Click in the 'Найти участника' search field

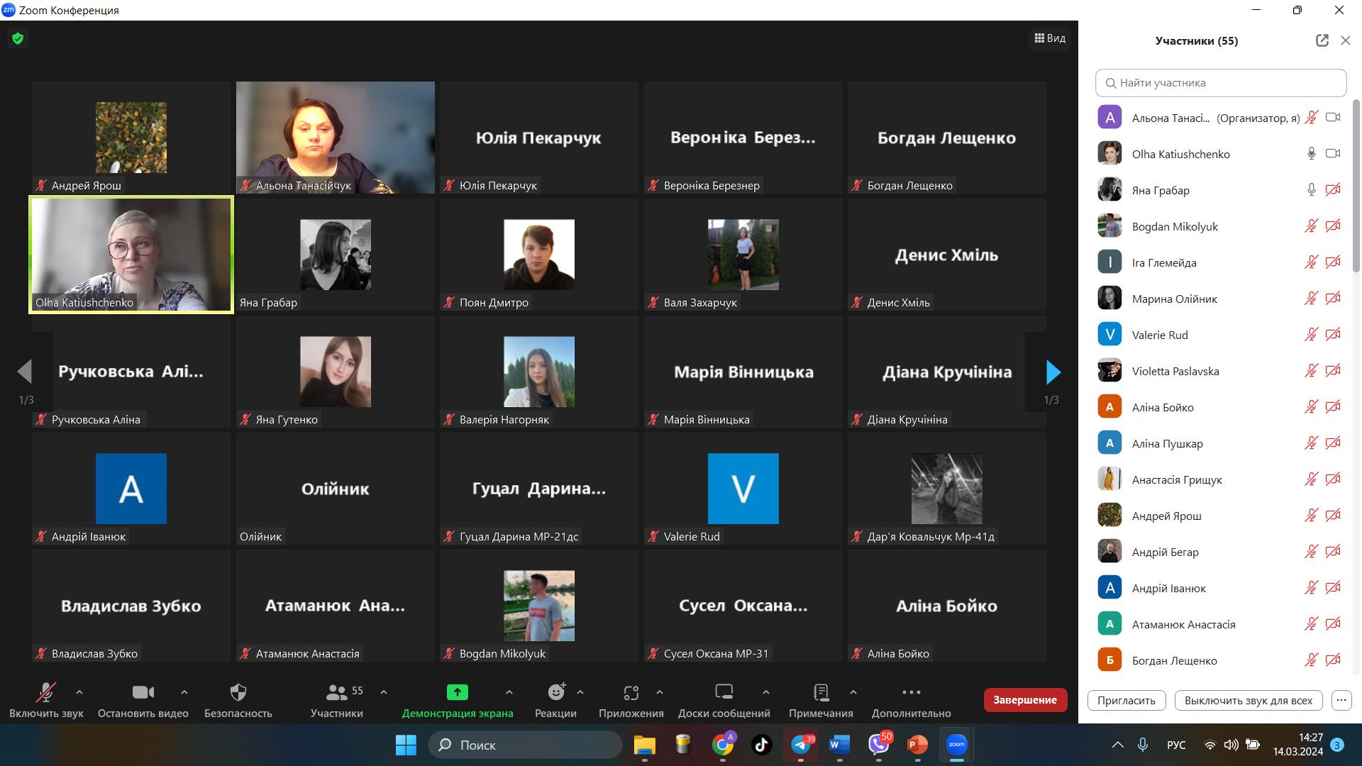1220,83
